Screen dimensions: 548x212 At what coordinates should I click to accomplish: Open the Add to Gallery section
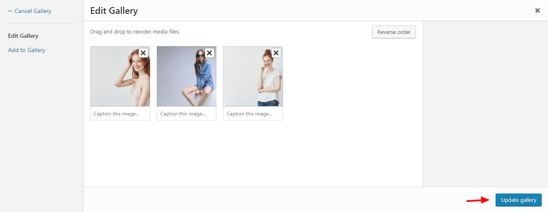[x=26, y=50]
